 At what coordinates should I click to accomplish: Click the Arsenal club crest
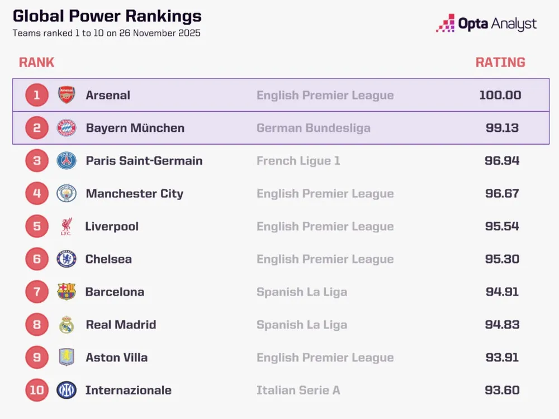(67, 95)
